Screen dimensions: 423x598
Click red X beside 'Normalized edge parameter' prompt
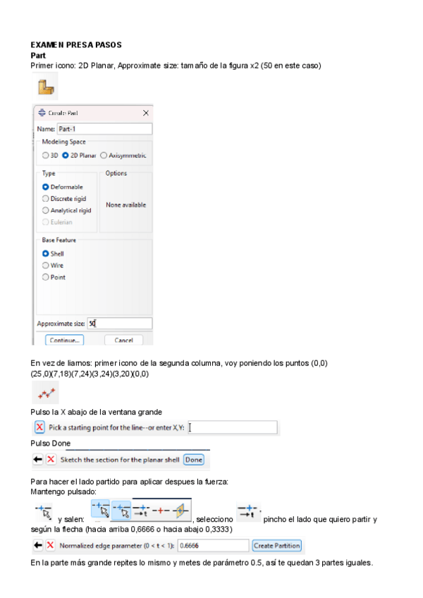[51, 545]
